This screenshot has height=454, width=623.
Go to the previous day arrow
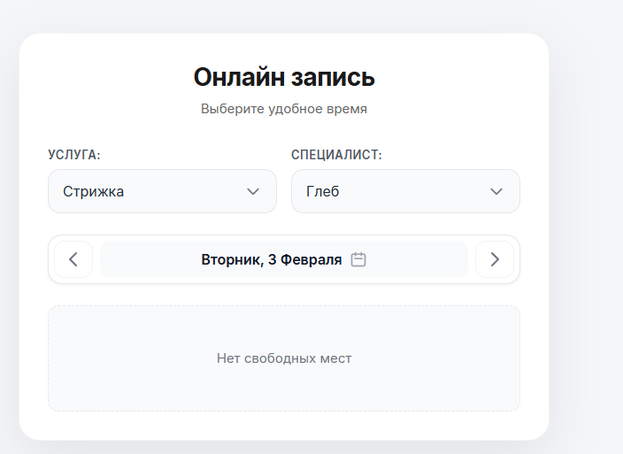coord(73,259)
